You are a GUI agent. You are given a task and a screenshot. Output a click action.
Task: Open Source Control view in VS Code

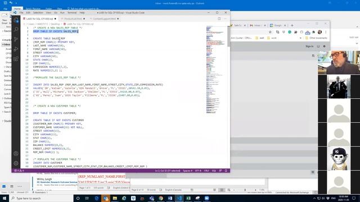(16, 39)
